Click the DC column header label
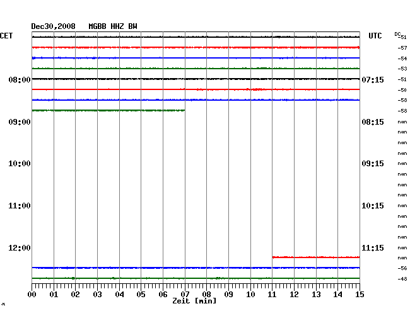The height and width of the screenshot is (311, 410). (x=397, y=34)
